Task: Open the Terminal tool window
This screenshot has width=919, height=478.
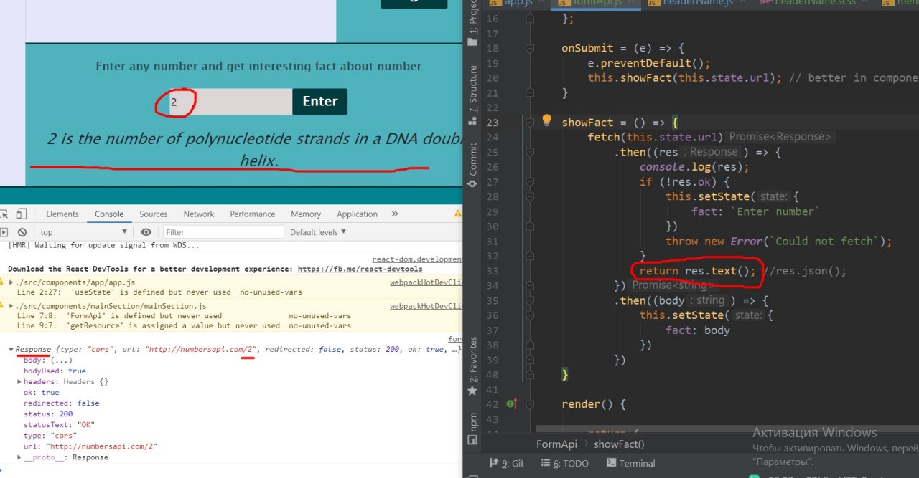Action: [x=631, y=463]
